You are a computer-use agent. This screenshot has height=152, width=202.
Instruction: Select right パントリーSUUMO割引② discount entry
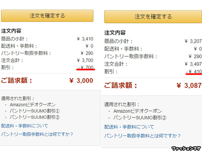(140, 118)
